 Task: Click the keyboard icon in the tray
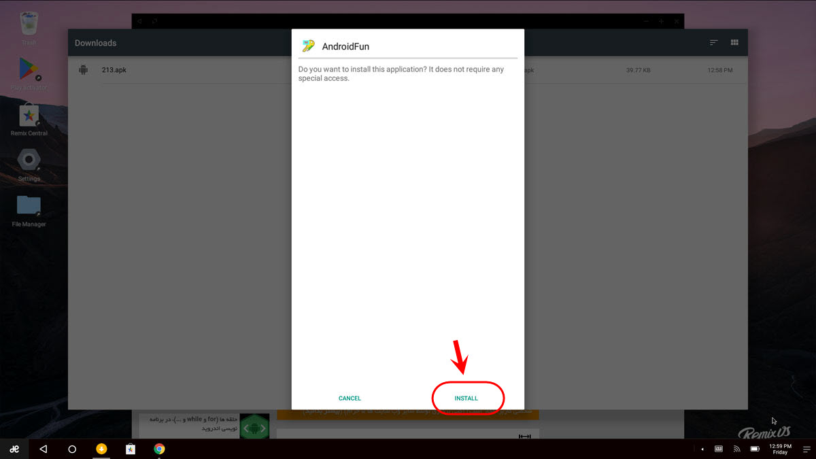tap(719, 449)
